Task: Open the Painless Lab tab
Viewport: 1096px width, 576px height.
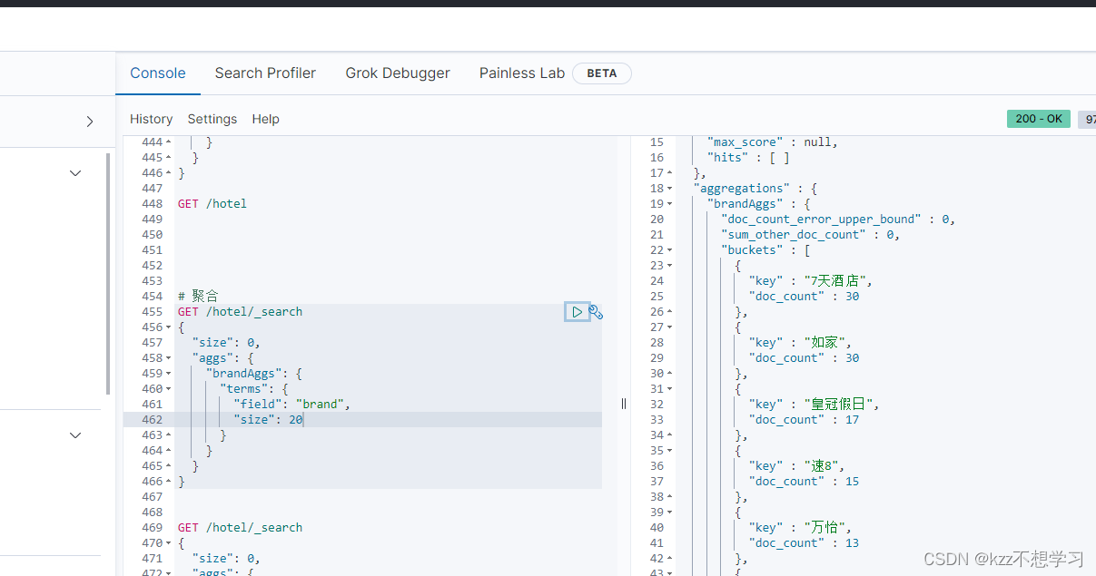Action: coord(522,73)
